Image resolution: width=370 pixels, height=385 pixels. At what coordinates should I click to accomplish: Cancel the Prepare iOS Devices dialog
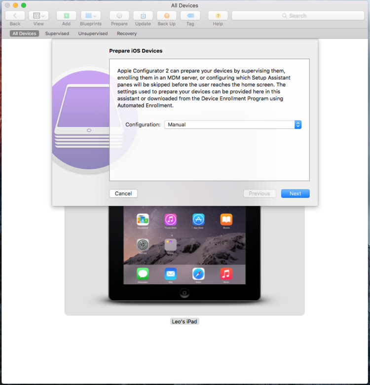pyautogui.click(x=123, y=193)
